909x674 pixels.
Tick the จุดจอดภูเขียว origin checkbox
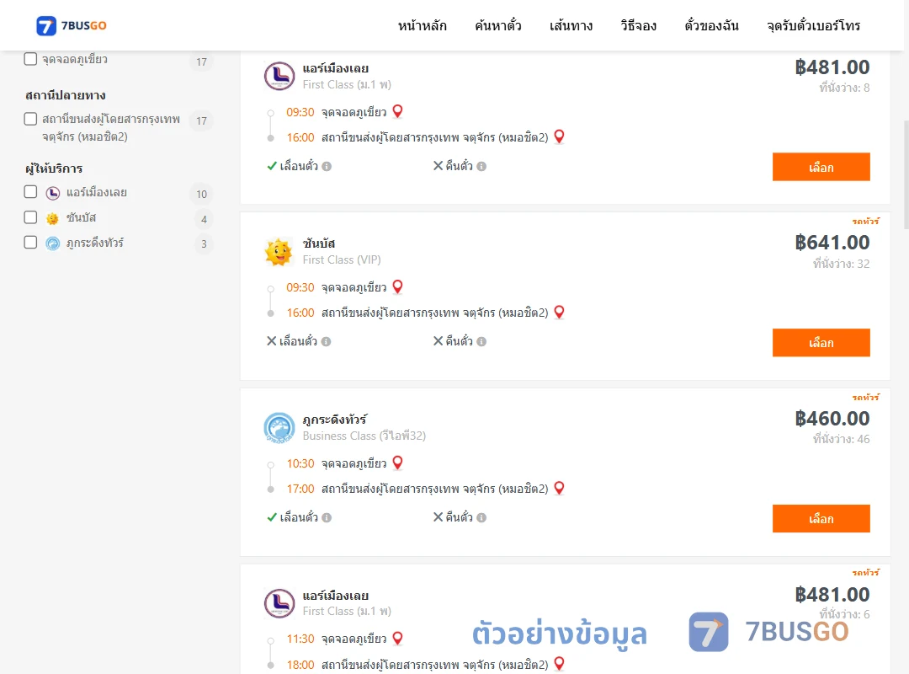(x=31, y=59)
